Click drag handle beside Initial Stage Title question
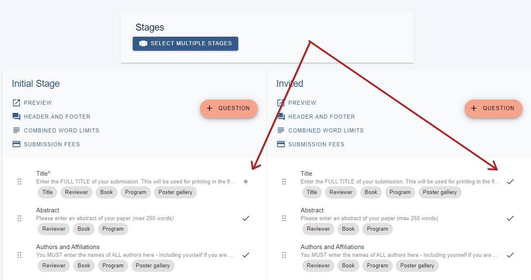 (19, 182)
